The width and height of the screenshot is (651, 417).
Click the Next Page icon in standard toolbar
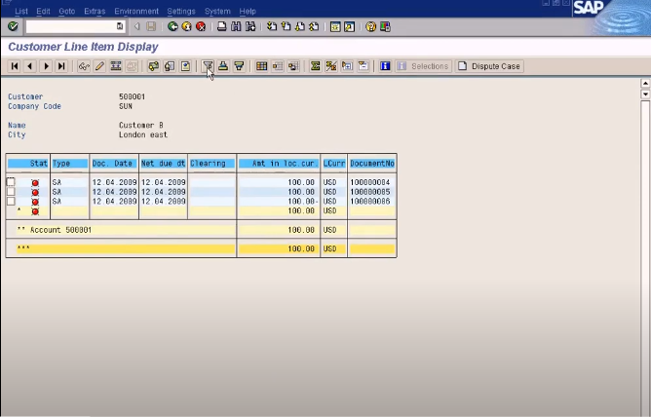[x=300, y=27]
